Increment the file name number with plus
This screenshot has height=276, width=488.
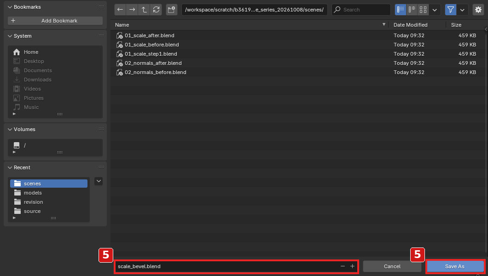pyautogui.click(x=352, y=266)
